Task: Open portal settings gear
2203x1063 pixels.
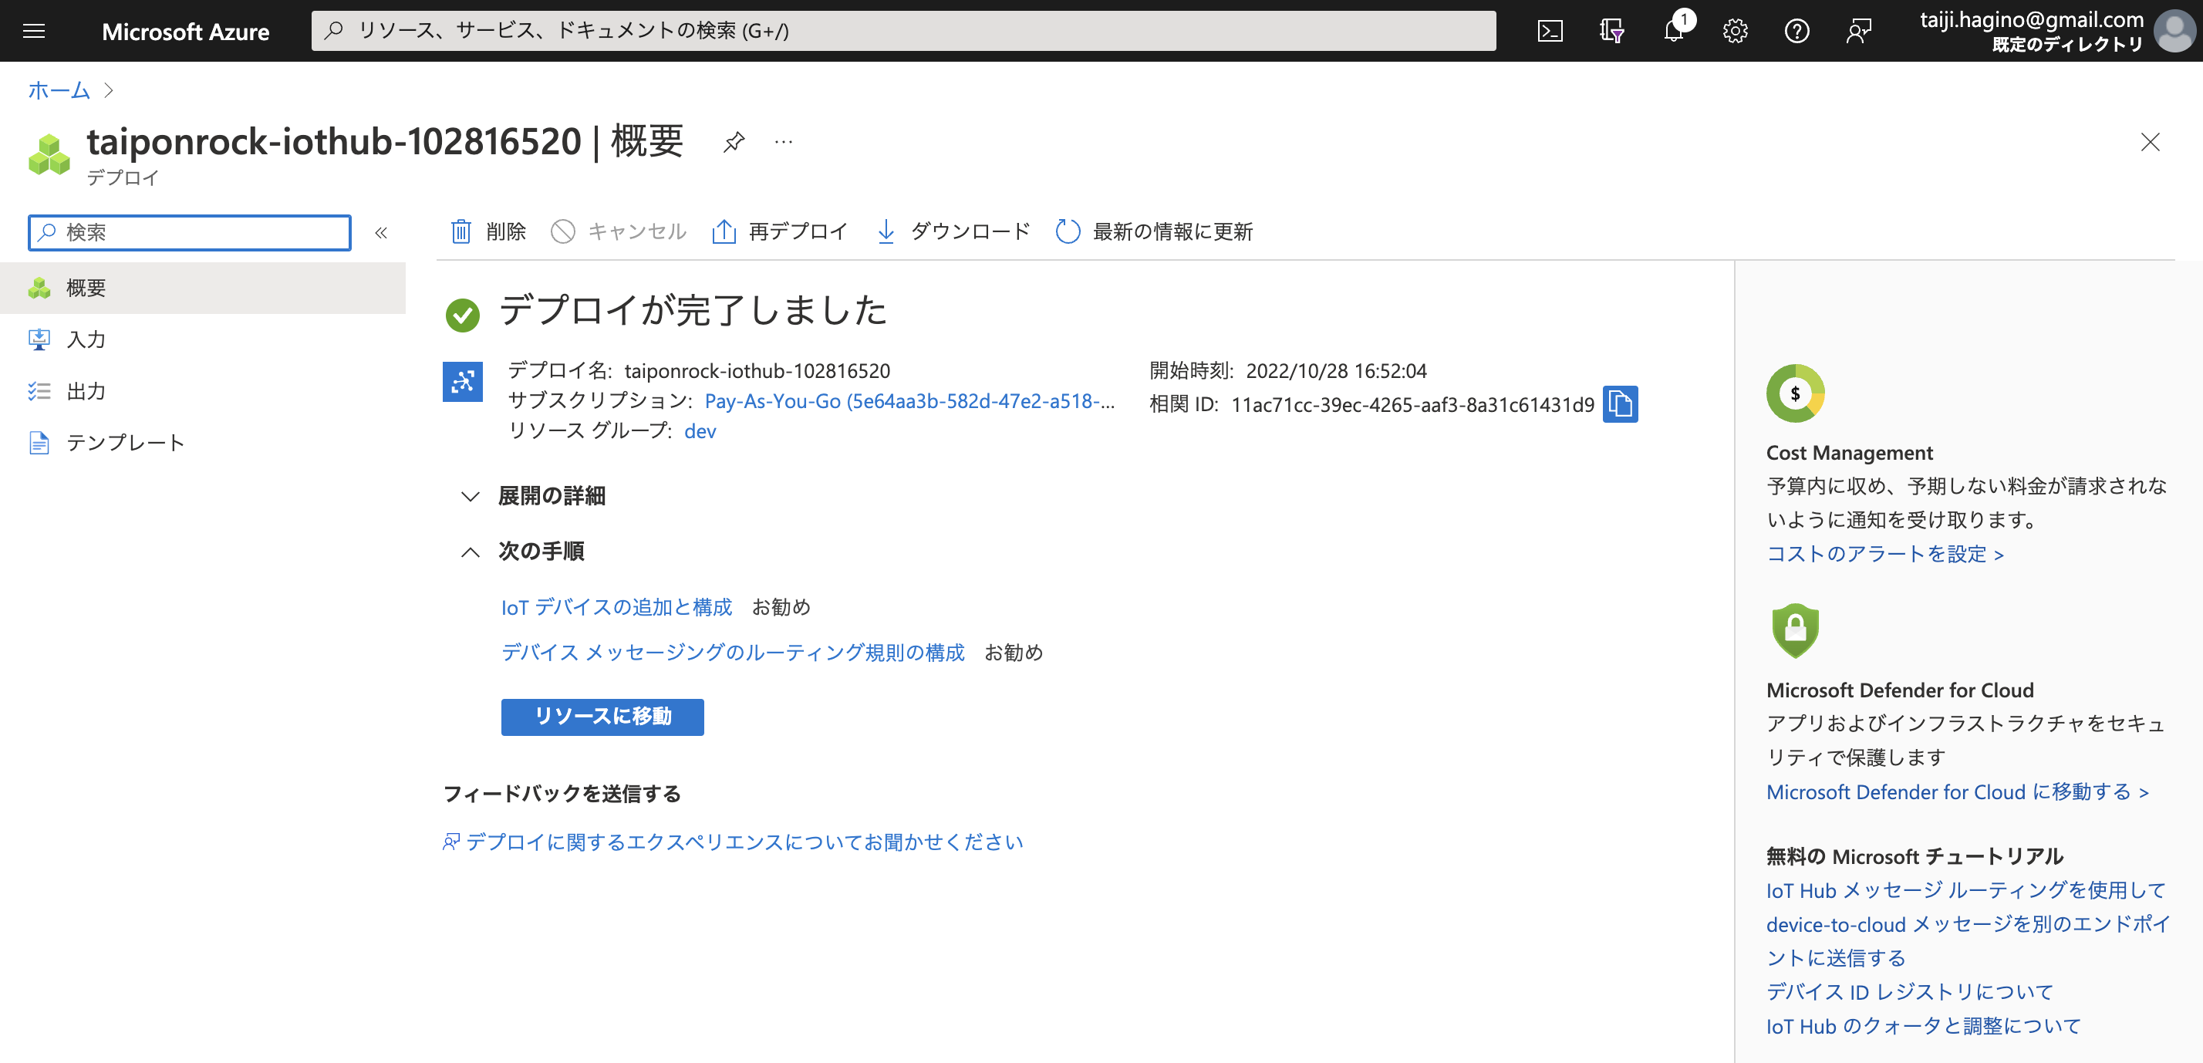Action: point(1736,32)
